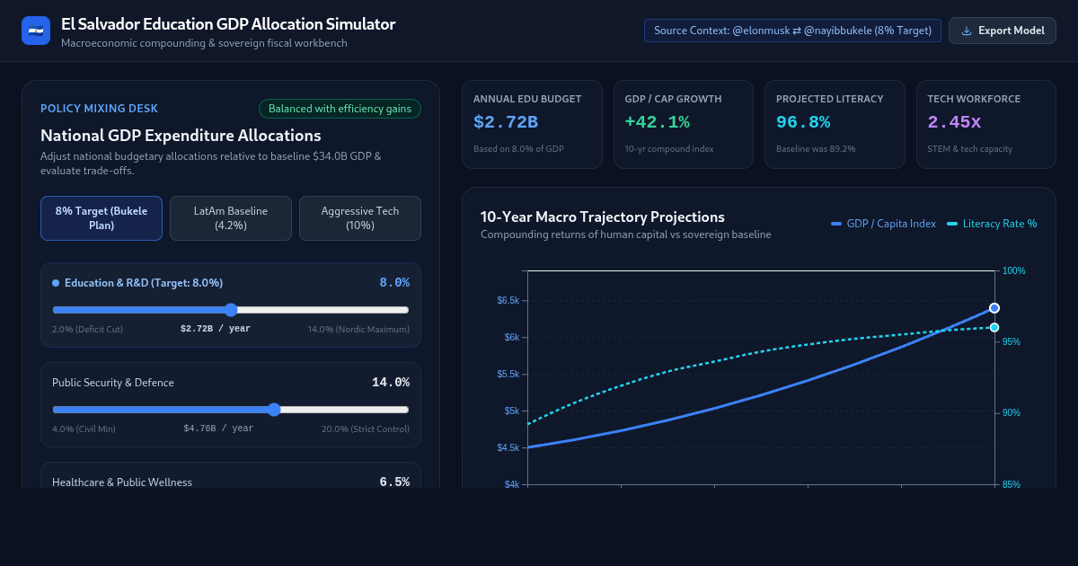Click 'Baseline was 89.2%' text
The image size is (1078, 566).
click(816, 149)
